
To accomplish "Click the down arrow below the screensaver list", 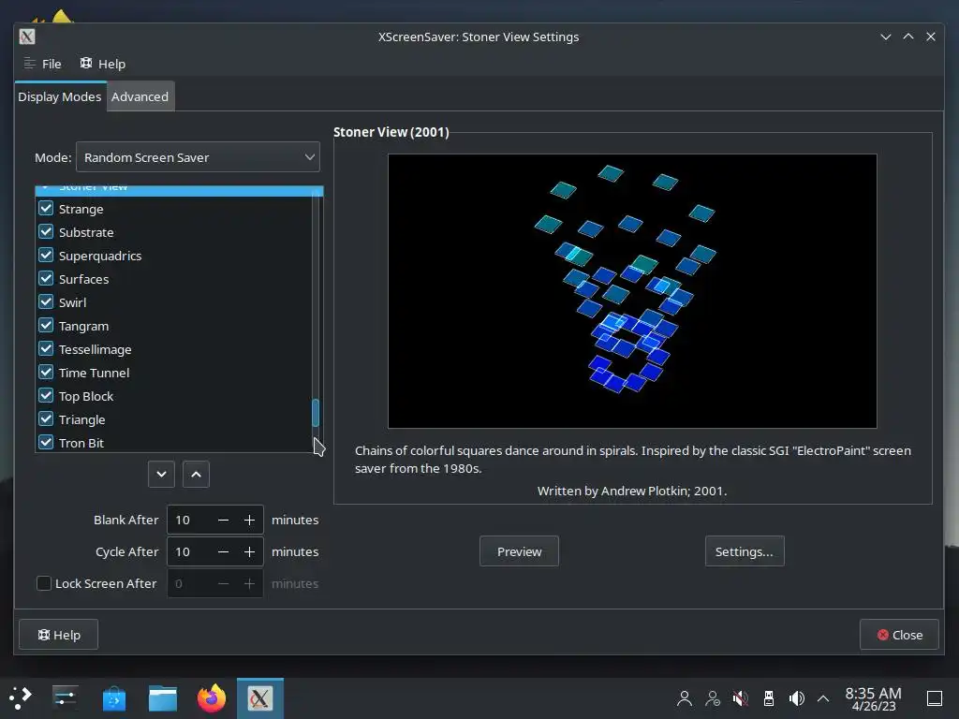I will click(x=161, y=475).
